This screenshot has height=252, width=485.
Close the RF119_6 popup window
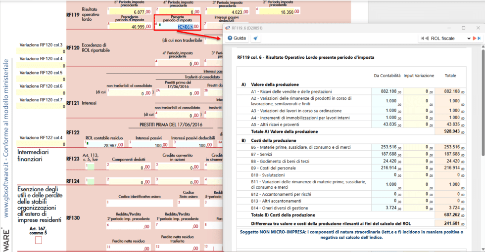pyautogui.click(x=478, y=28)
